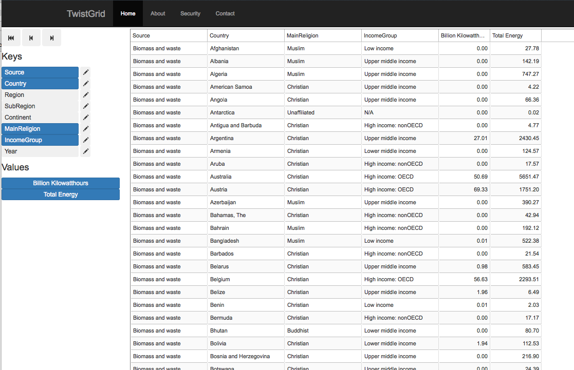Screen dimensions: 574x370
Task: Toggle the SubRegion key on
Action: (x=40, y=106)
